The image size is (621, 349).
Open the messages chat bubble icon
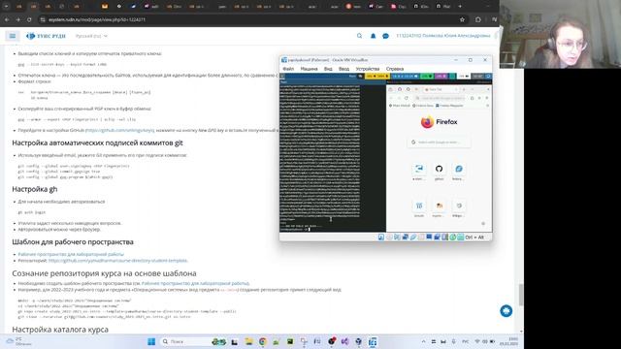point(385,36)
